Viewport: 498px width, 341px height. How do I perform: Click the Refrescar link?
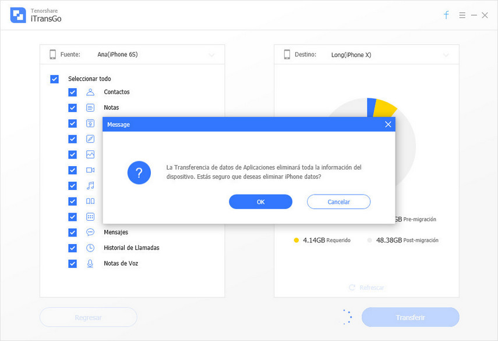pos(372,288)
